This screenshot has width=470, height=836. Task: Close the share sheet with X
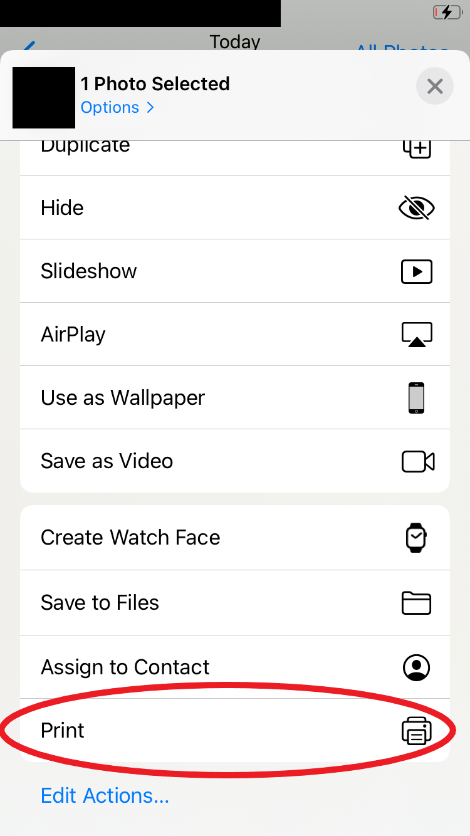[435, 86]
